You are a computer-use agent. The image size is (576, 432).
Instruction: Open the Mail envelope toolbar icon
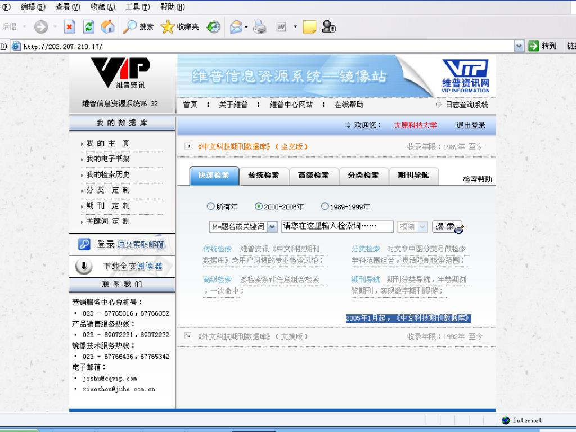pyautogui.click(x=236, y=27)
